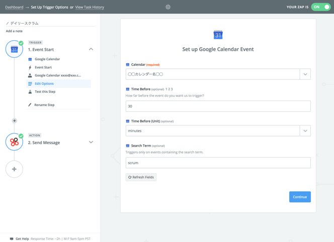Open the Google Calendar account menu item
Screen dimensions: 334x242
(58, 75)
